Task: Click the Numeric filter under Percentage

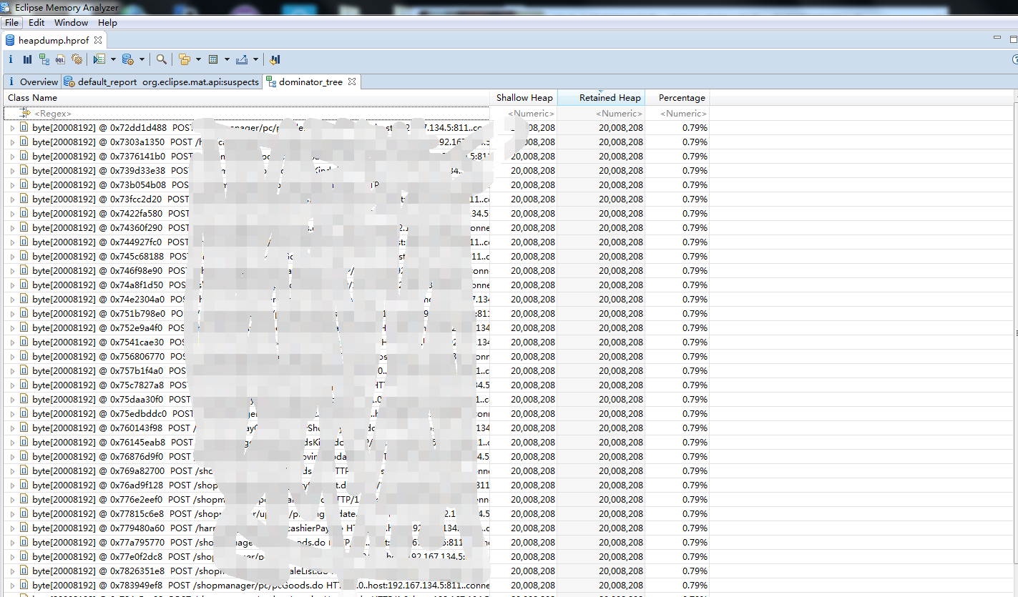Action: click(677, 114)
